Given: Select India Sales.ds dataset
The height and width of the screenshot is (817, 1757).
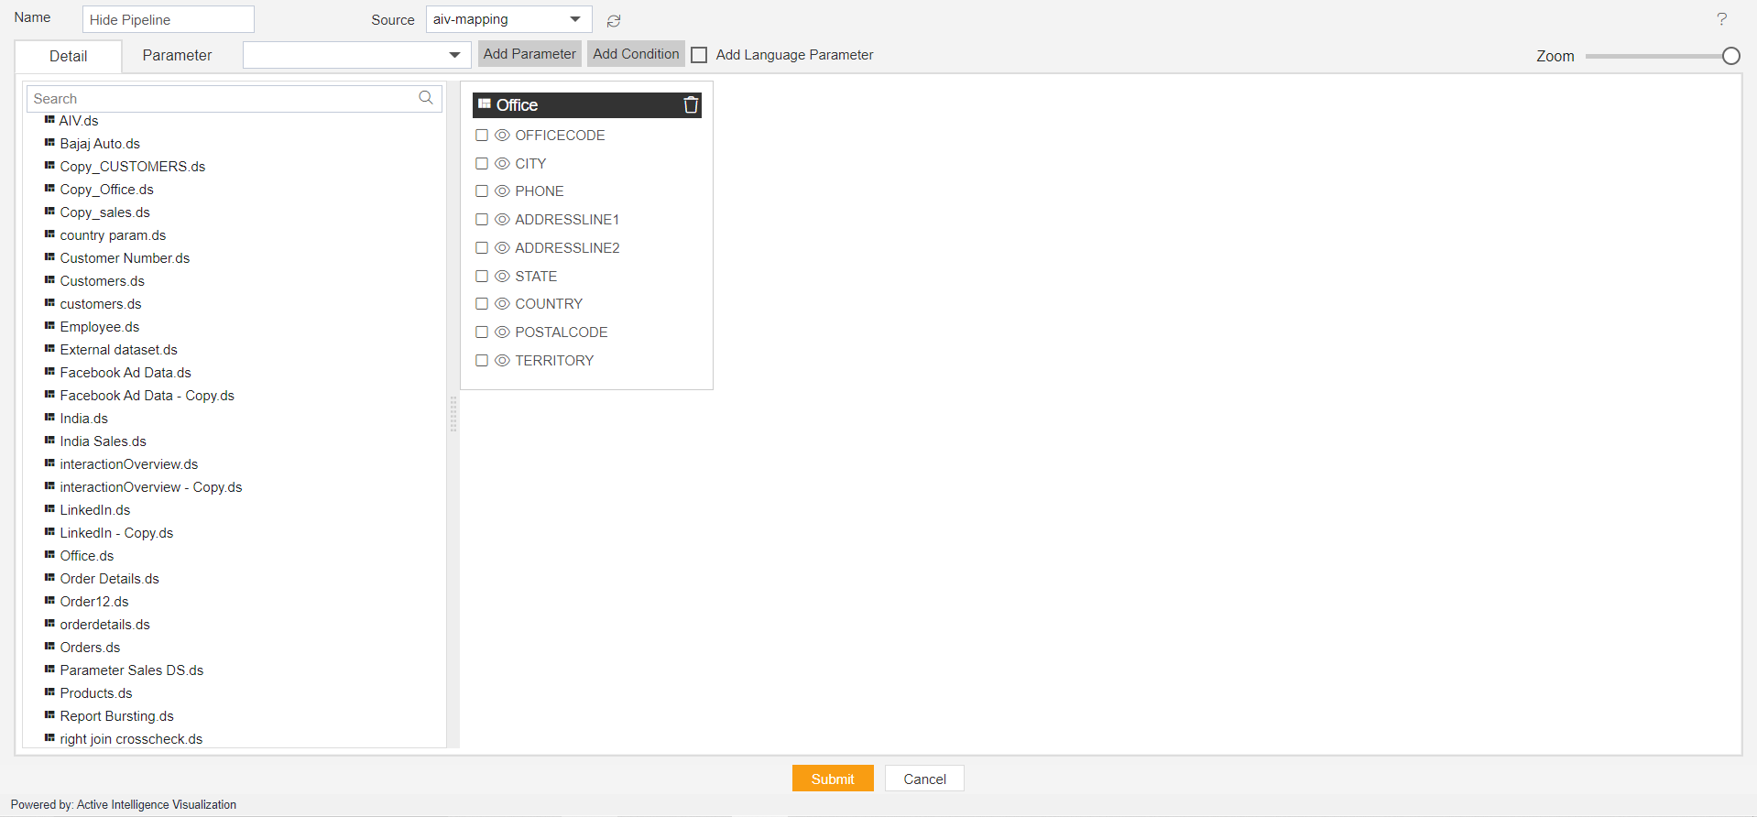Looking at the screenshot, I should 103,441.
